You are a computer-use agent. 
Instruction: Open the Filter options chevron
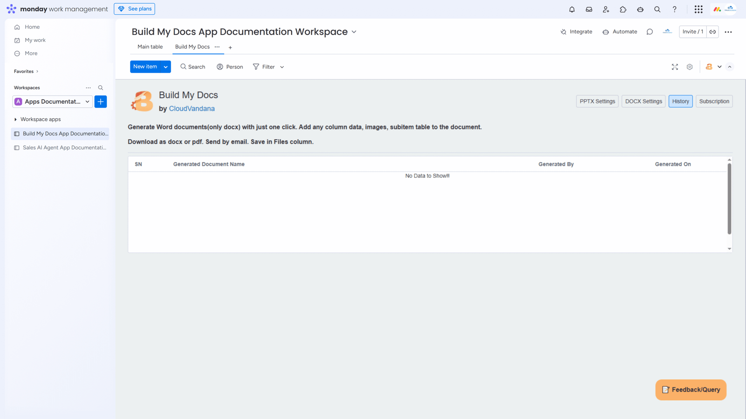[282, 67]
